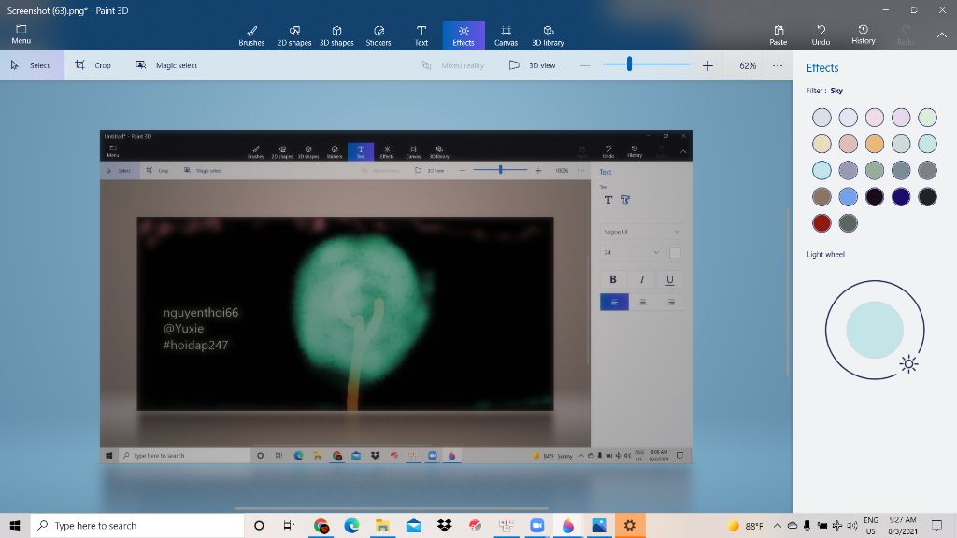Select the Text tool

coord(421,35)
